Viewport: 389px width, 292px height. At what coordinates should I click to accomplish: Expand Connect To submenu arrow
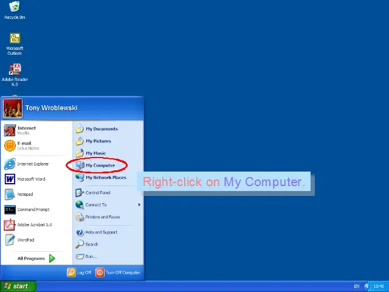pos(139,204)
